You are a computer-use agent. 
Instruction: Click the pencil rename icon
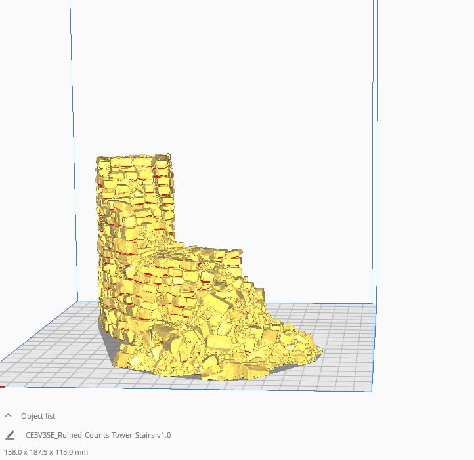pos(10,435)
